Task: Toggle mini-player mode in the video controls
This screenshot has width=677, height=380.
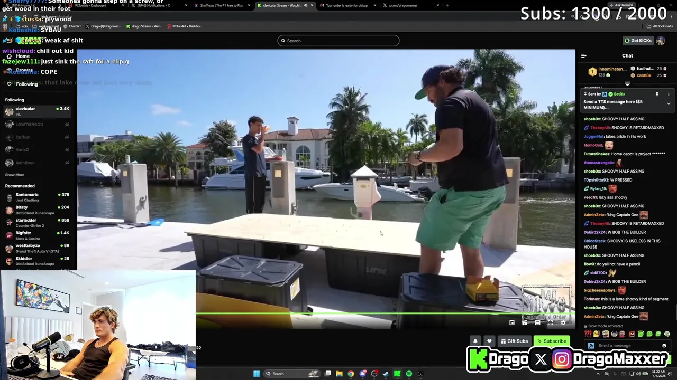Action: click(x=512, y=322)
